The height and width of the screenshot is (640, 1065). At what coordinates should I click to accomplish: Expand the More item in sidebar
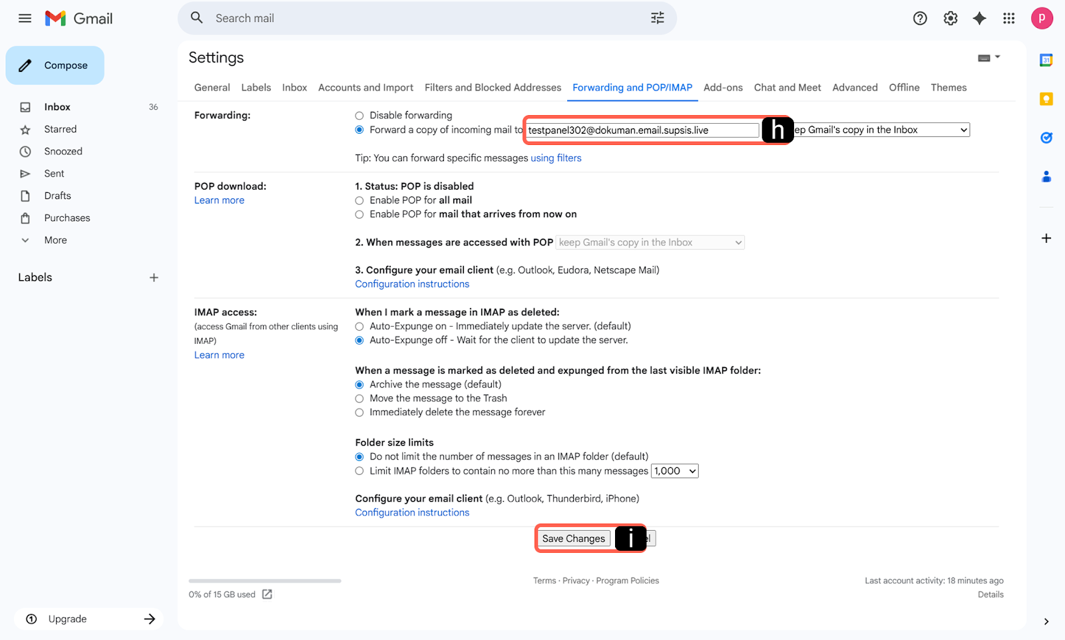point(55,240)
